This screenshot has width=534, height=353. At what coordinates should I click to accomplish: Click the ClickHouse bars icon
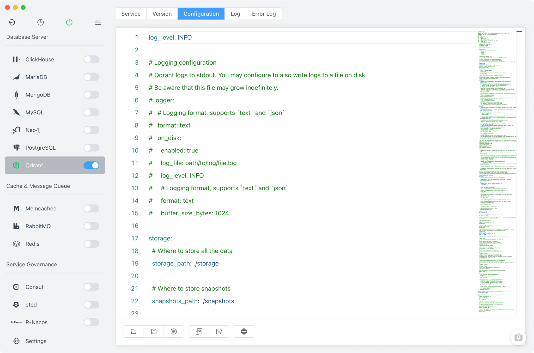tap(16, 59)
